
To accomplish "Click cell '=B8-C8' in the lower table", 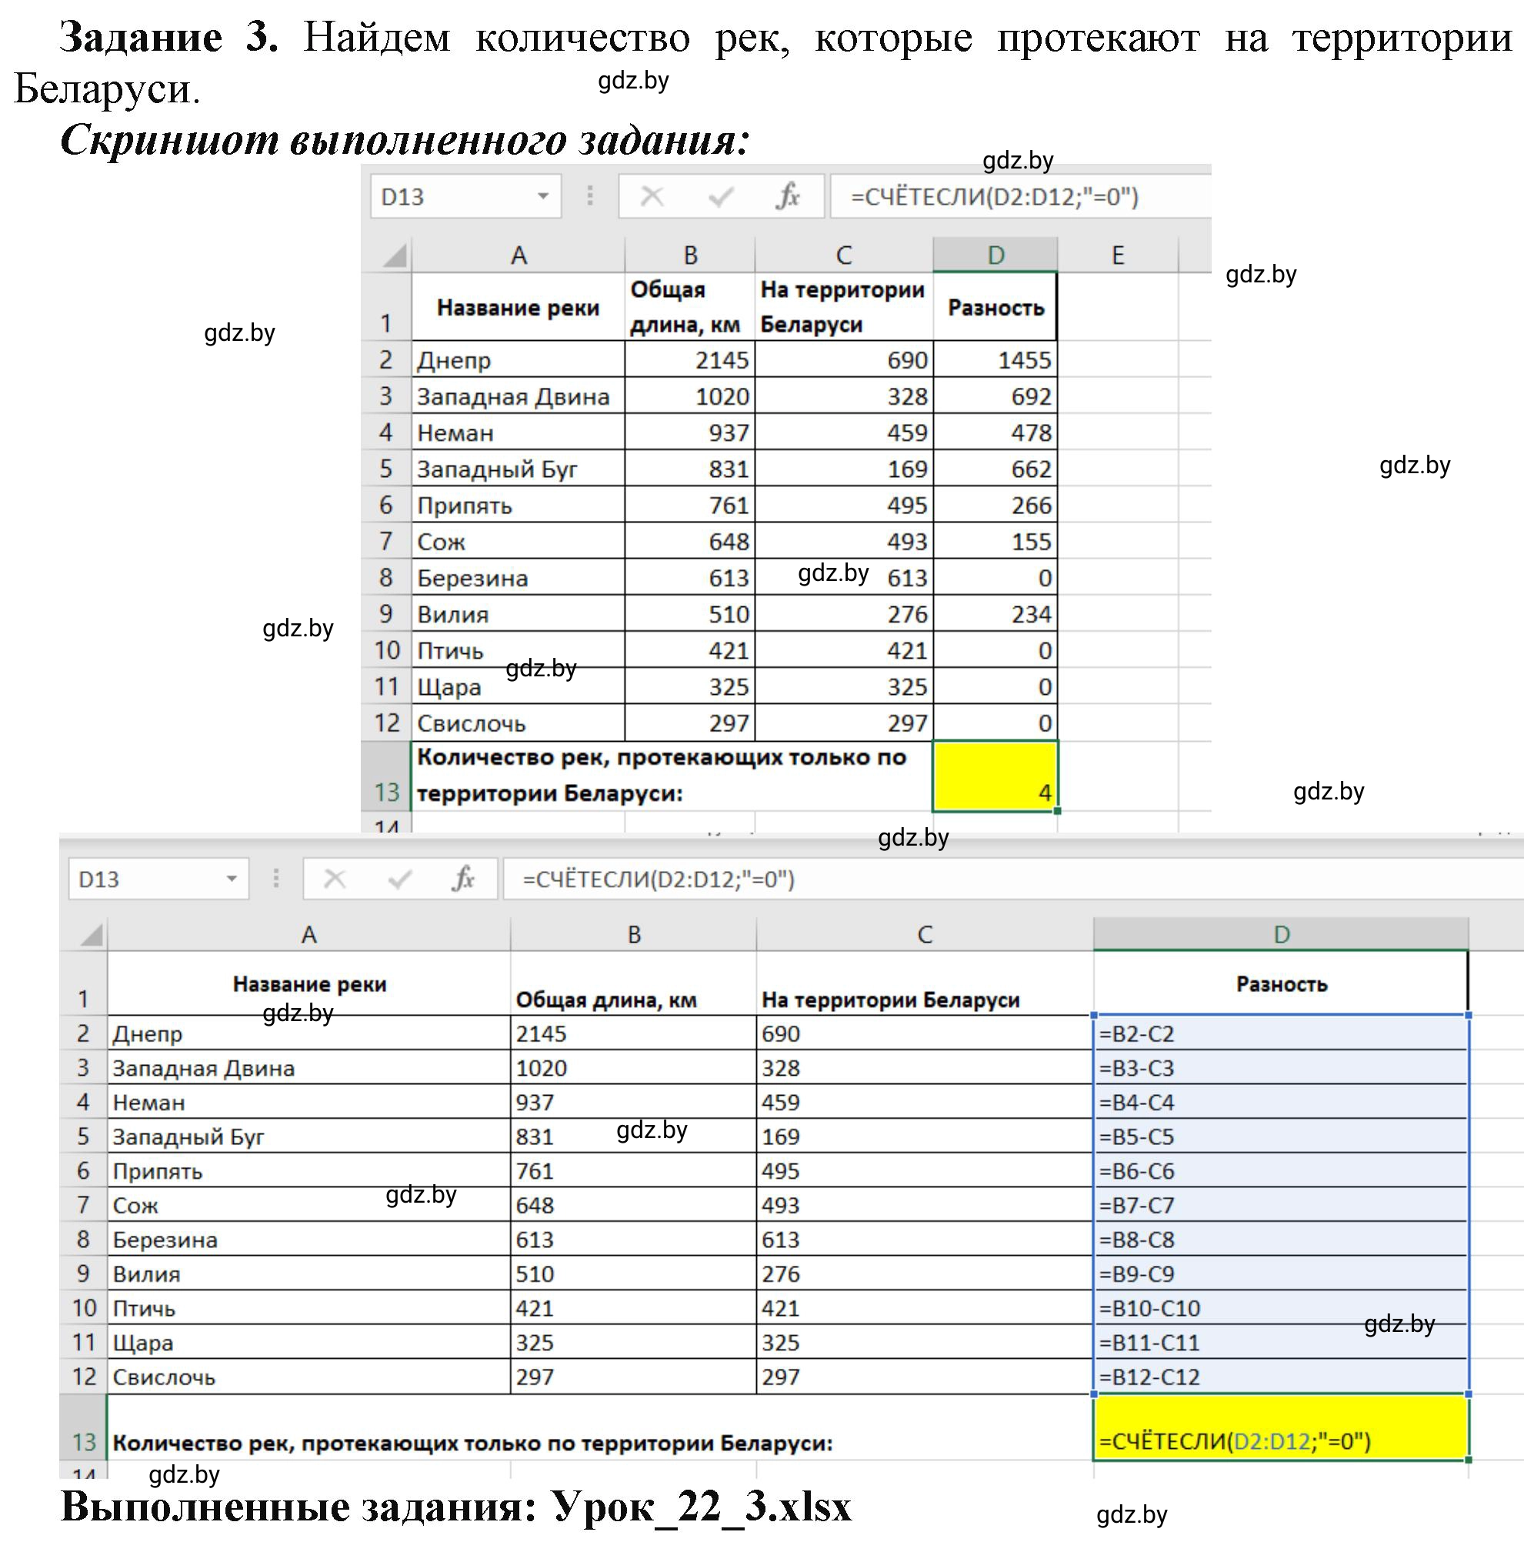I will 1281,1239.
